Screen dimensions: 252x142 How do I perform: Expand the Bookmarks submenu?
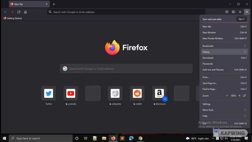(224, 46)
